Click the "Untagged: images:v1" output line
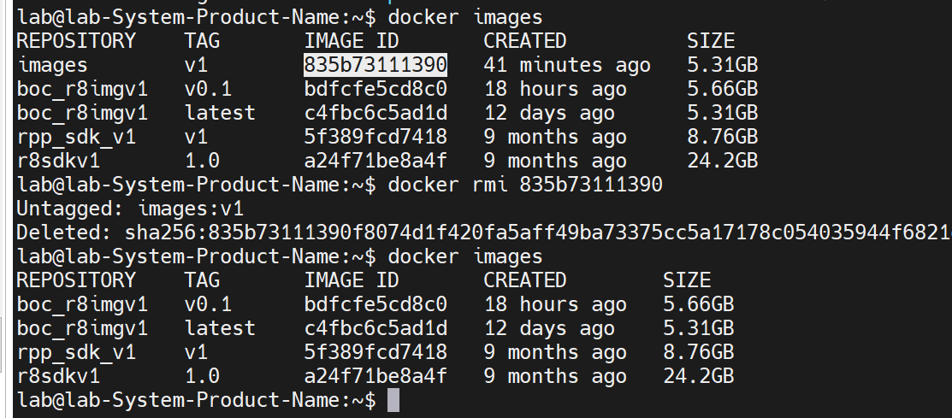This screenshot has height=418, width=952. 130,209
